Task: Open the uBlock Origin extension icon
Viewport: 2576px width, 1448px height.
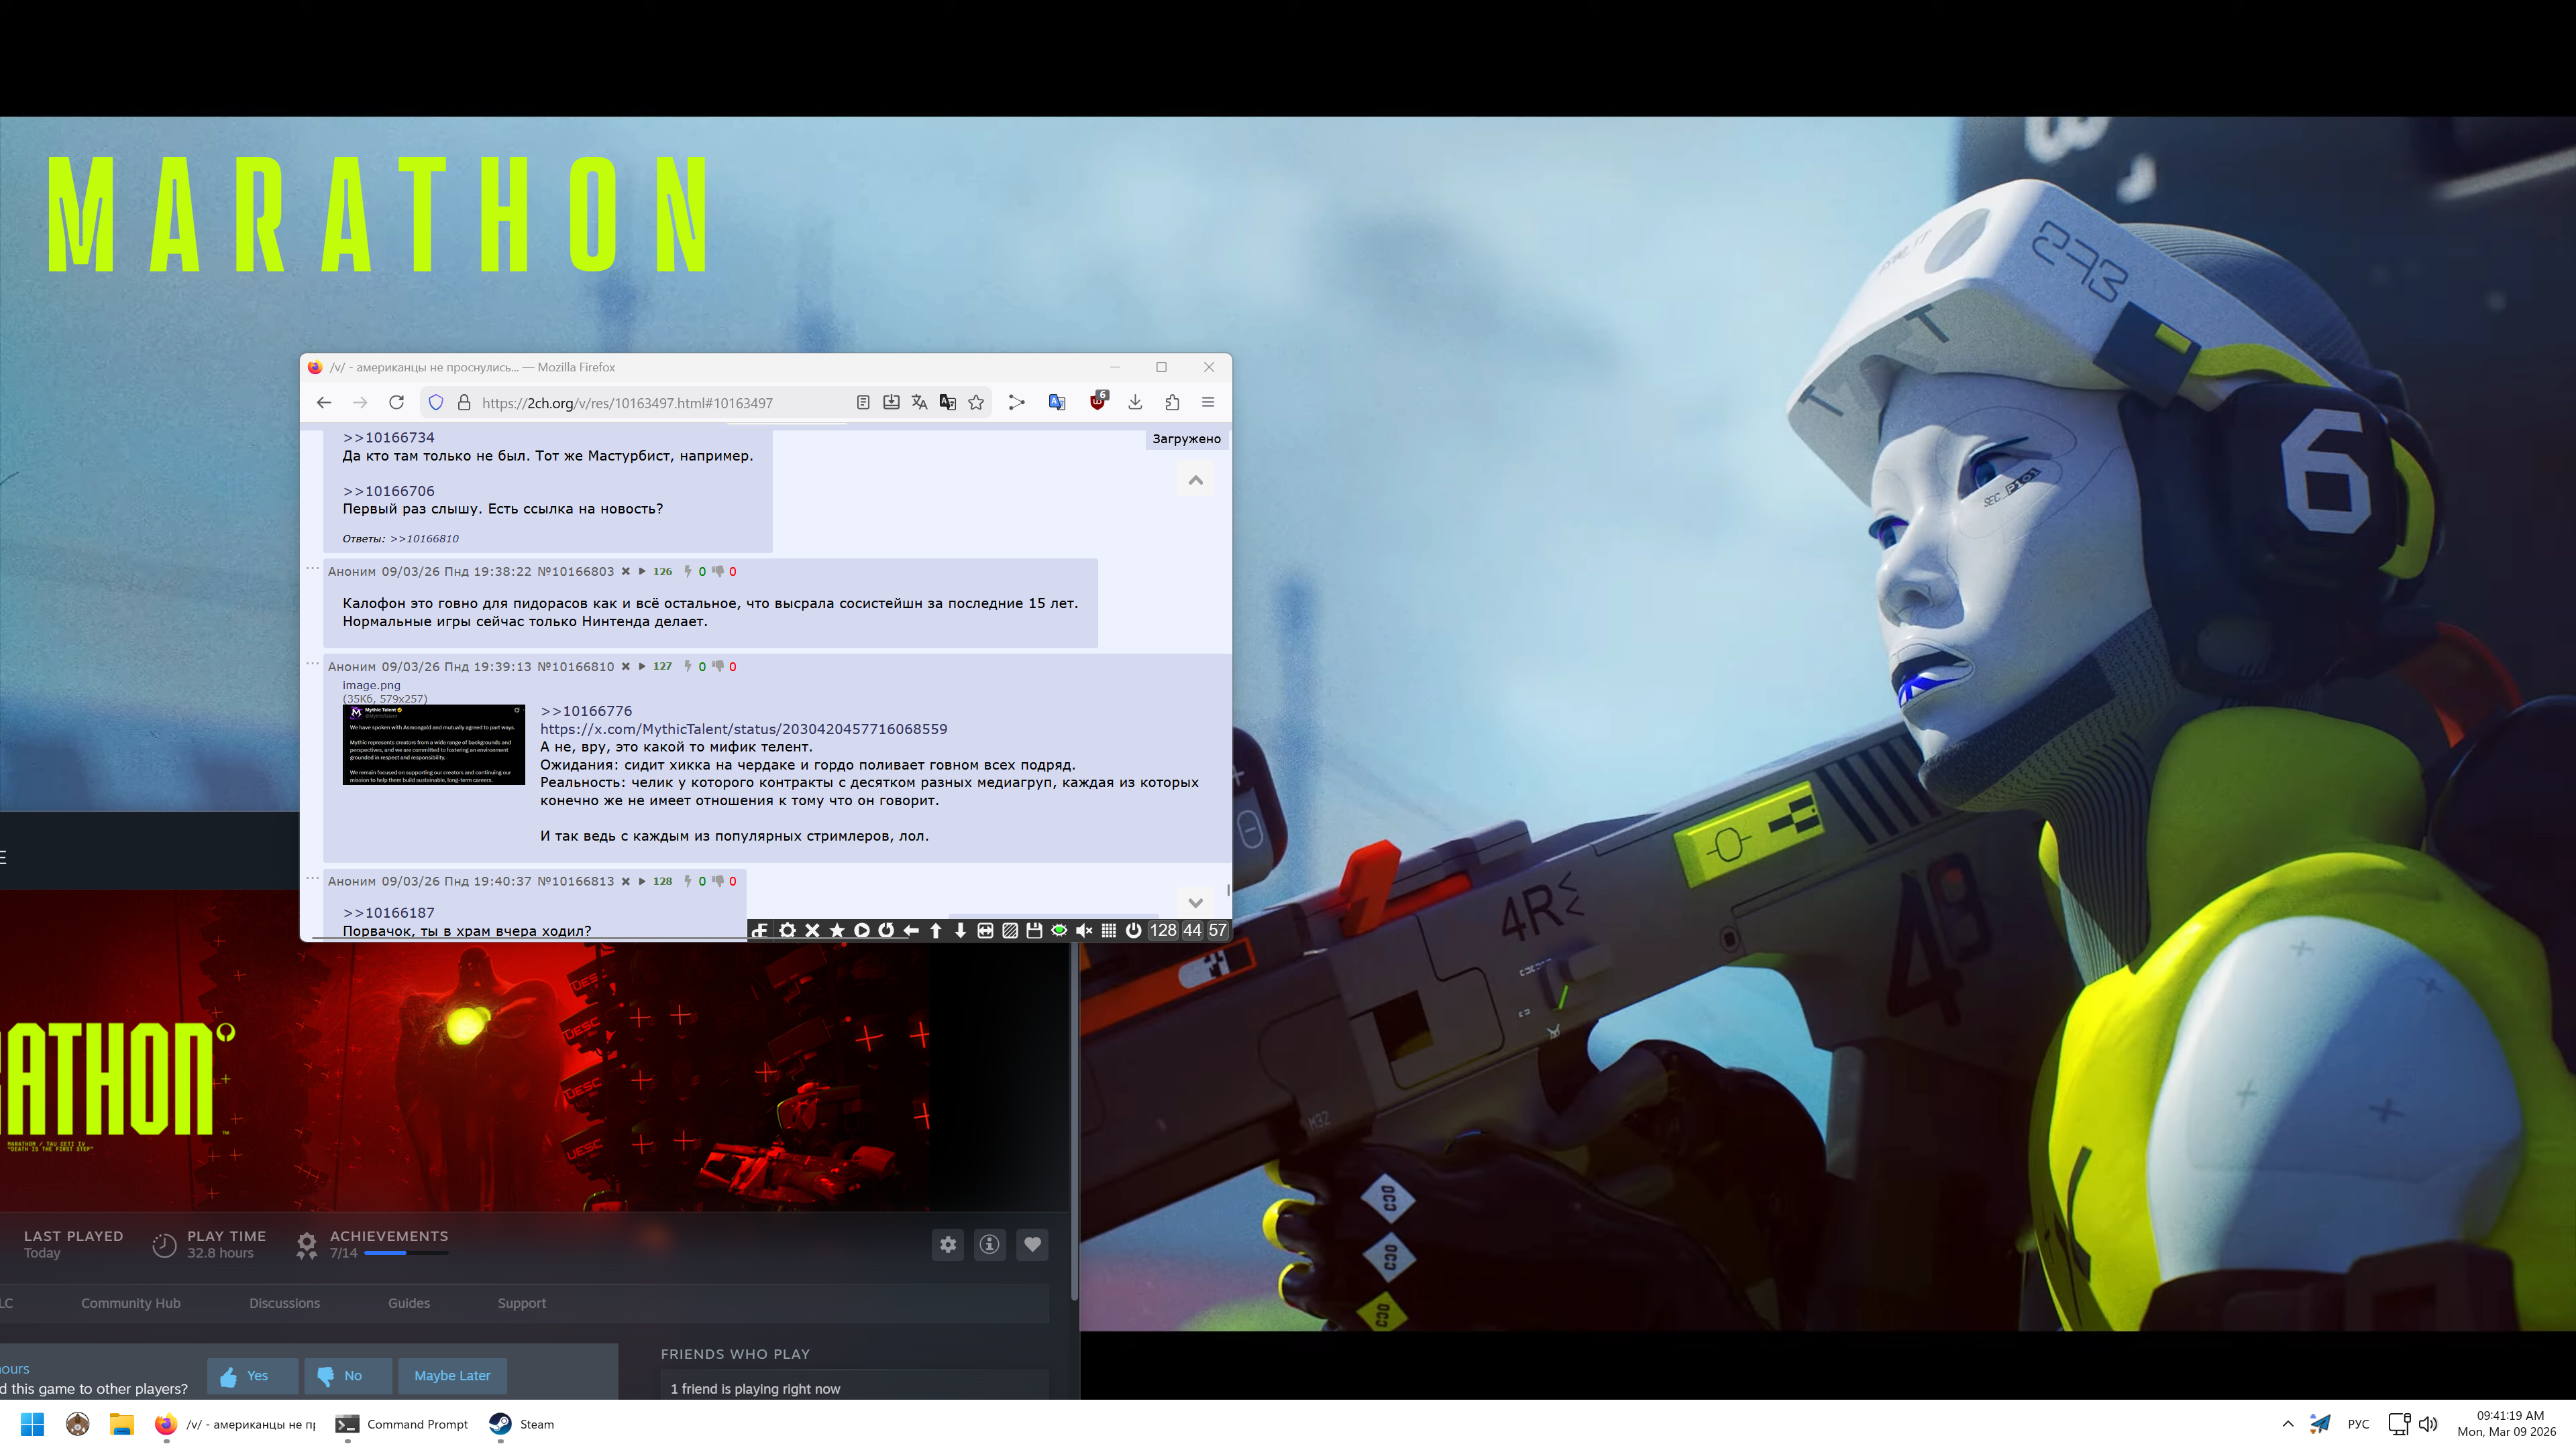Action: [1098, 403]
